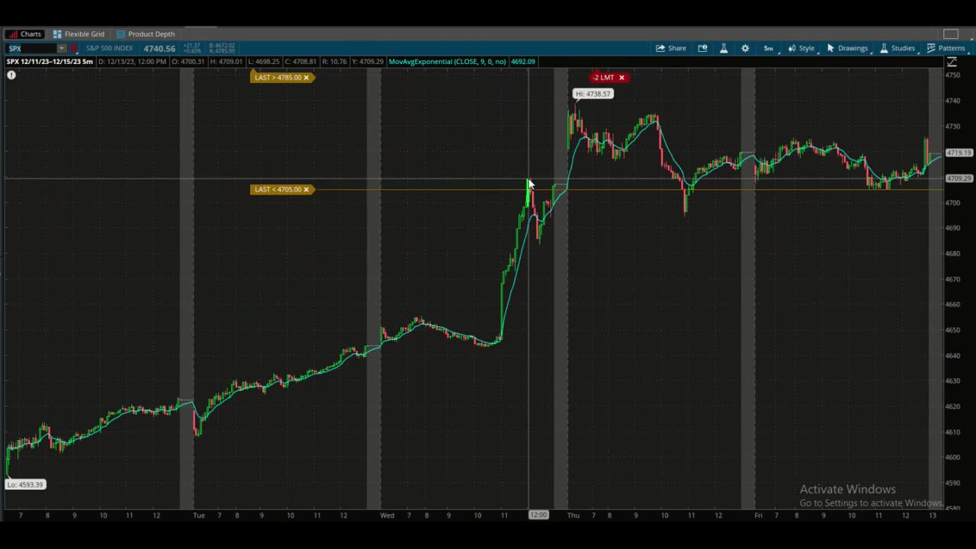Click the R: 10.76 range value
The width and height of the screenshot is (976, 549).
pyautogui.click(x=334, y=61)
